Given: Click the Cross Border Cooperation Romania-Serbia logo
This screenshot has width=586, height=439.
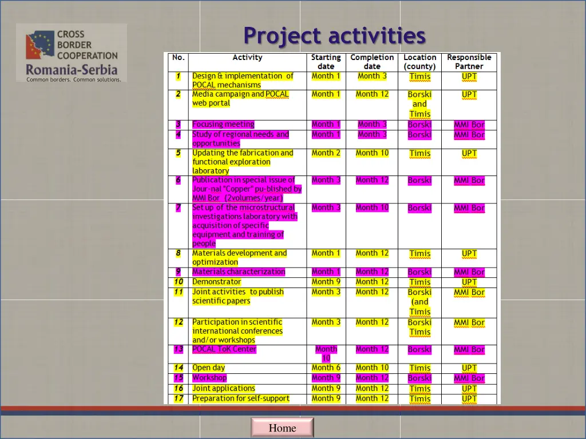Looking at the screenshot, I should pyautogui.click(x=72, y=53).
